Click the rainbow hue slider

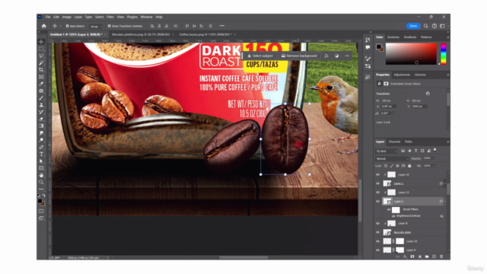click(x=444, y=54)
